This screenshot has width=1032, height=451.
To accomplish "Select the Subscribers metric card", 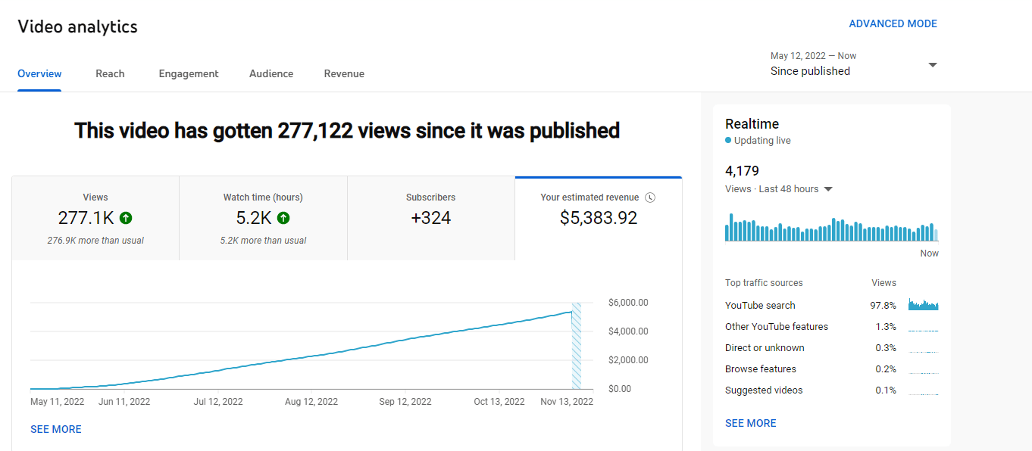I will (430, 219).
